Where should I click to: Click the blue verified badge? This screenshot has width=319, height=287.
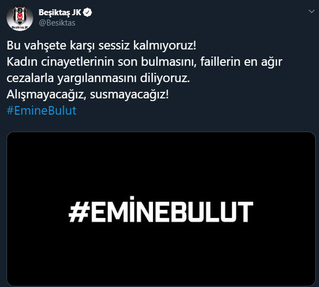(x=88, y=13)
